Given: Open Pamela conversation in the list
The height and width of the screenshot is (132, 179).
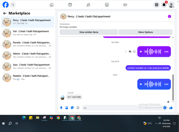Looking at the screenshot, I should [28, 44].
